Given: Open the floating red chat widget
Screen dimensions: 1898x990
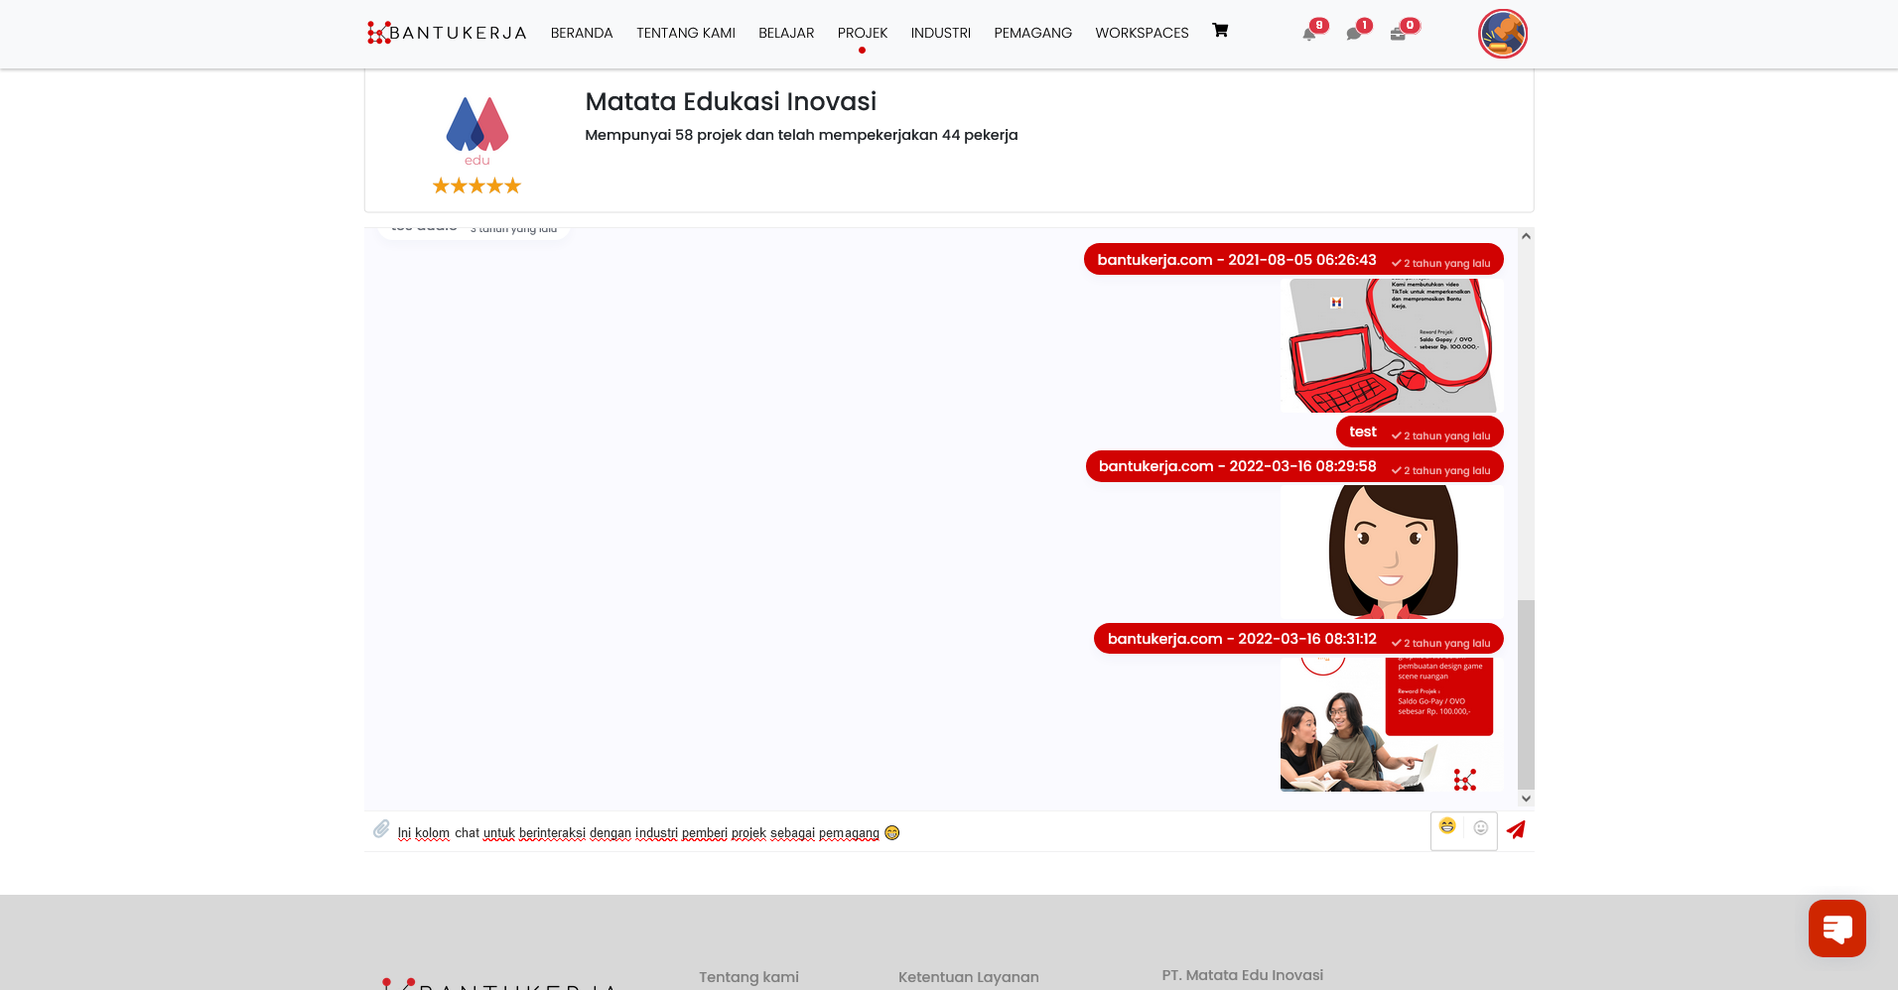Looking at the screenshot, I should point(1836,928).
